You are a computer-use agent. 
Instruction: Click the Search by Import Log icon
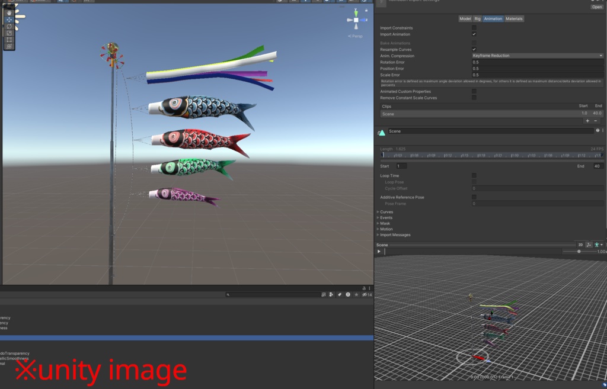click(348, 295)
